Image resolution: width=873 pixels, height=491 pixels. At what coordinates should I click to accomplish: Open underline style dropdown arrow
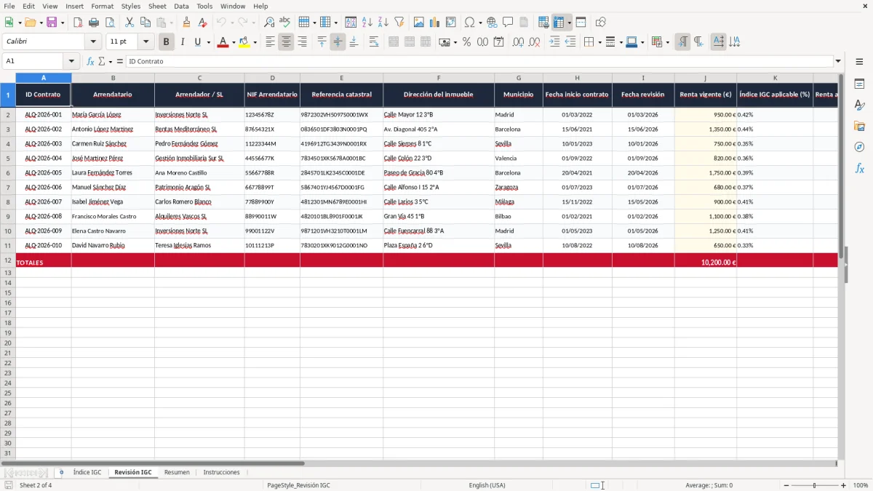coord(208,42)
